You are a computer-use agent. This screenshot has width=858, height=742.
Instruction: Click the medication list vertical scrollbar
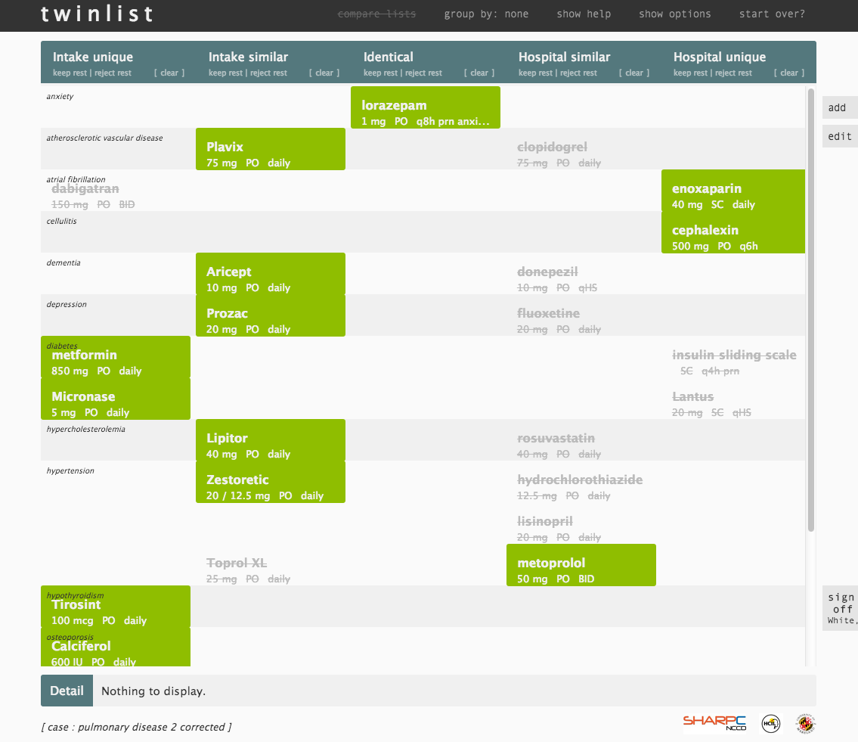click(811, 310)
